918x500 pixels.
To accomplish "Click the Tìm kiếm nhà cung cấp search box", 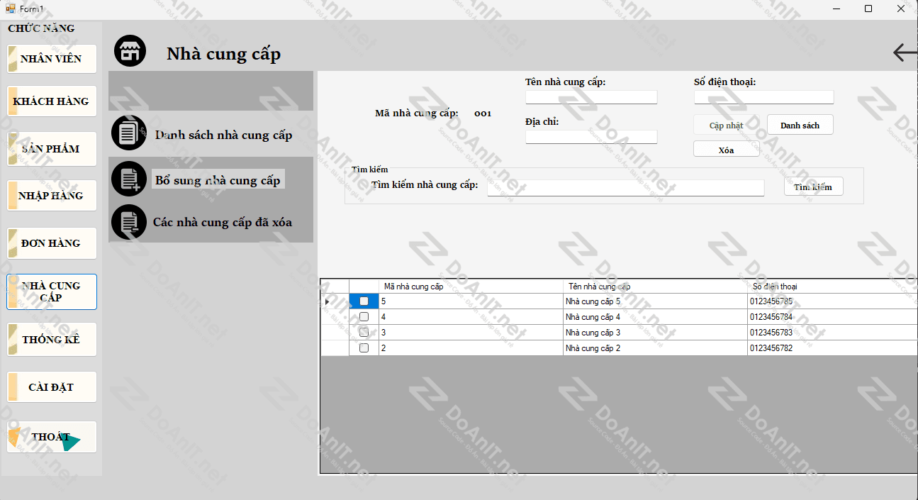I will click(625, 187).
